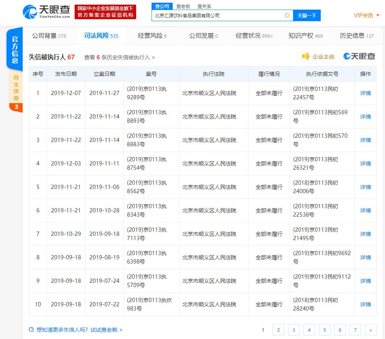
Task: Click the next page arrow button
Action: click(x=371, y=330)
